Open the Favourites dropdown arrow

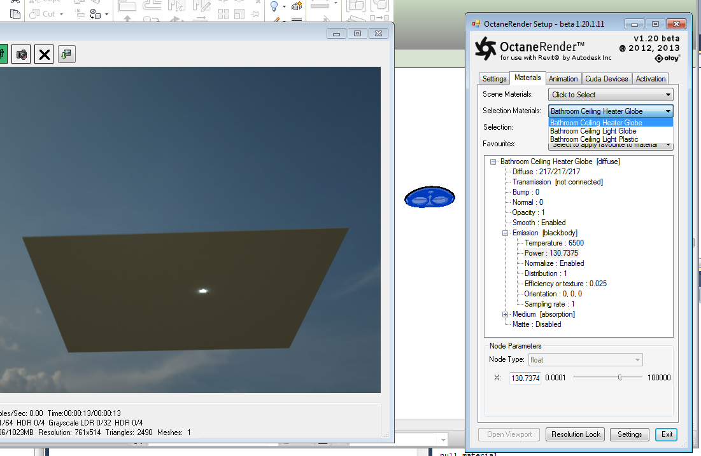tap(668, 145)
